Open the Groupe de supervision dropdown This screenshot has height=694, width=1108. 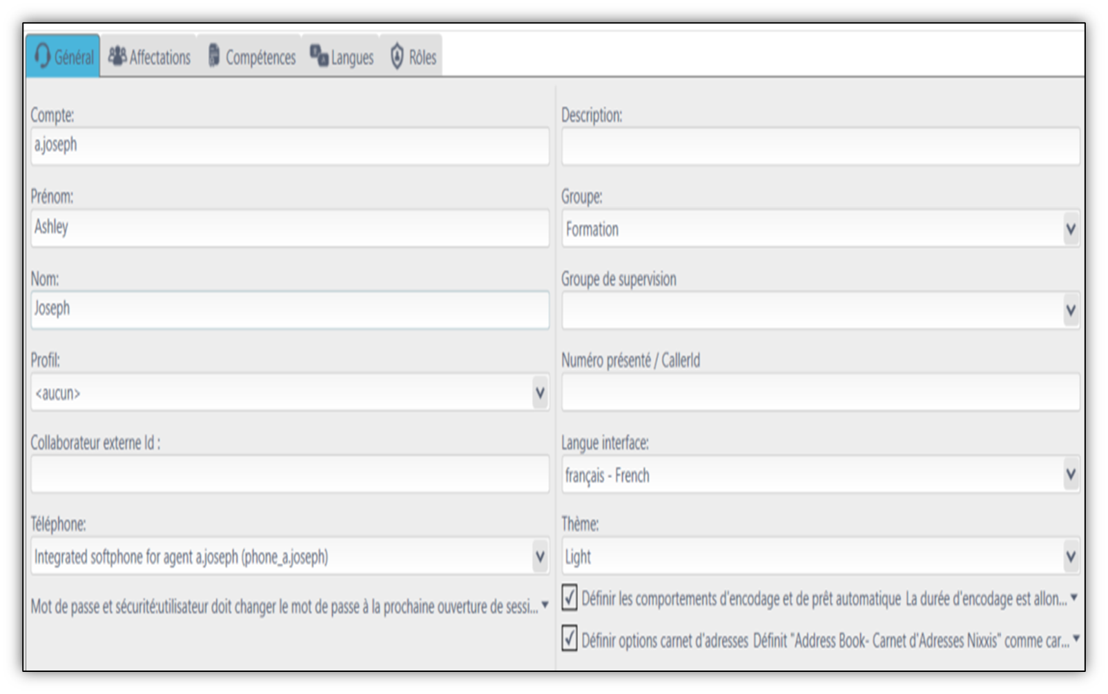click(820, 310)
